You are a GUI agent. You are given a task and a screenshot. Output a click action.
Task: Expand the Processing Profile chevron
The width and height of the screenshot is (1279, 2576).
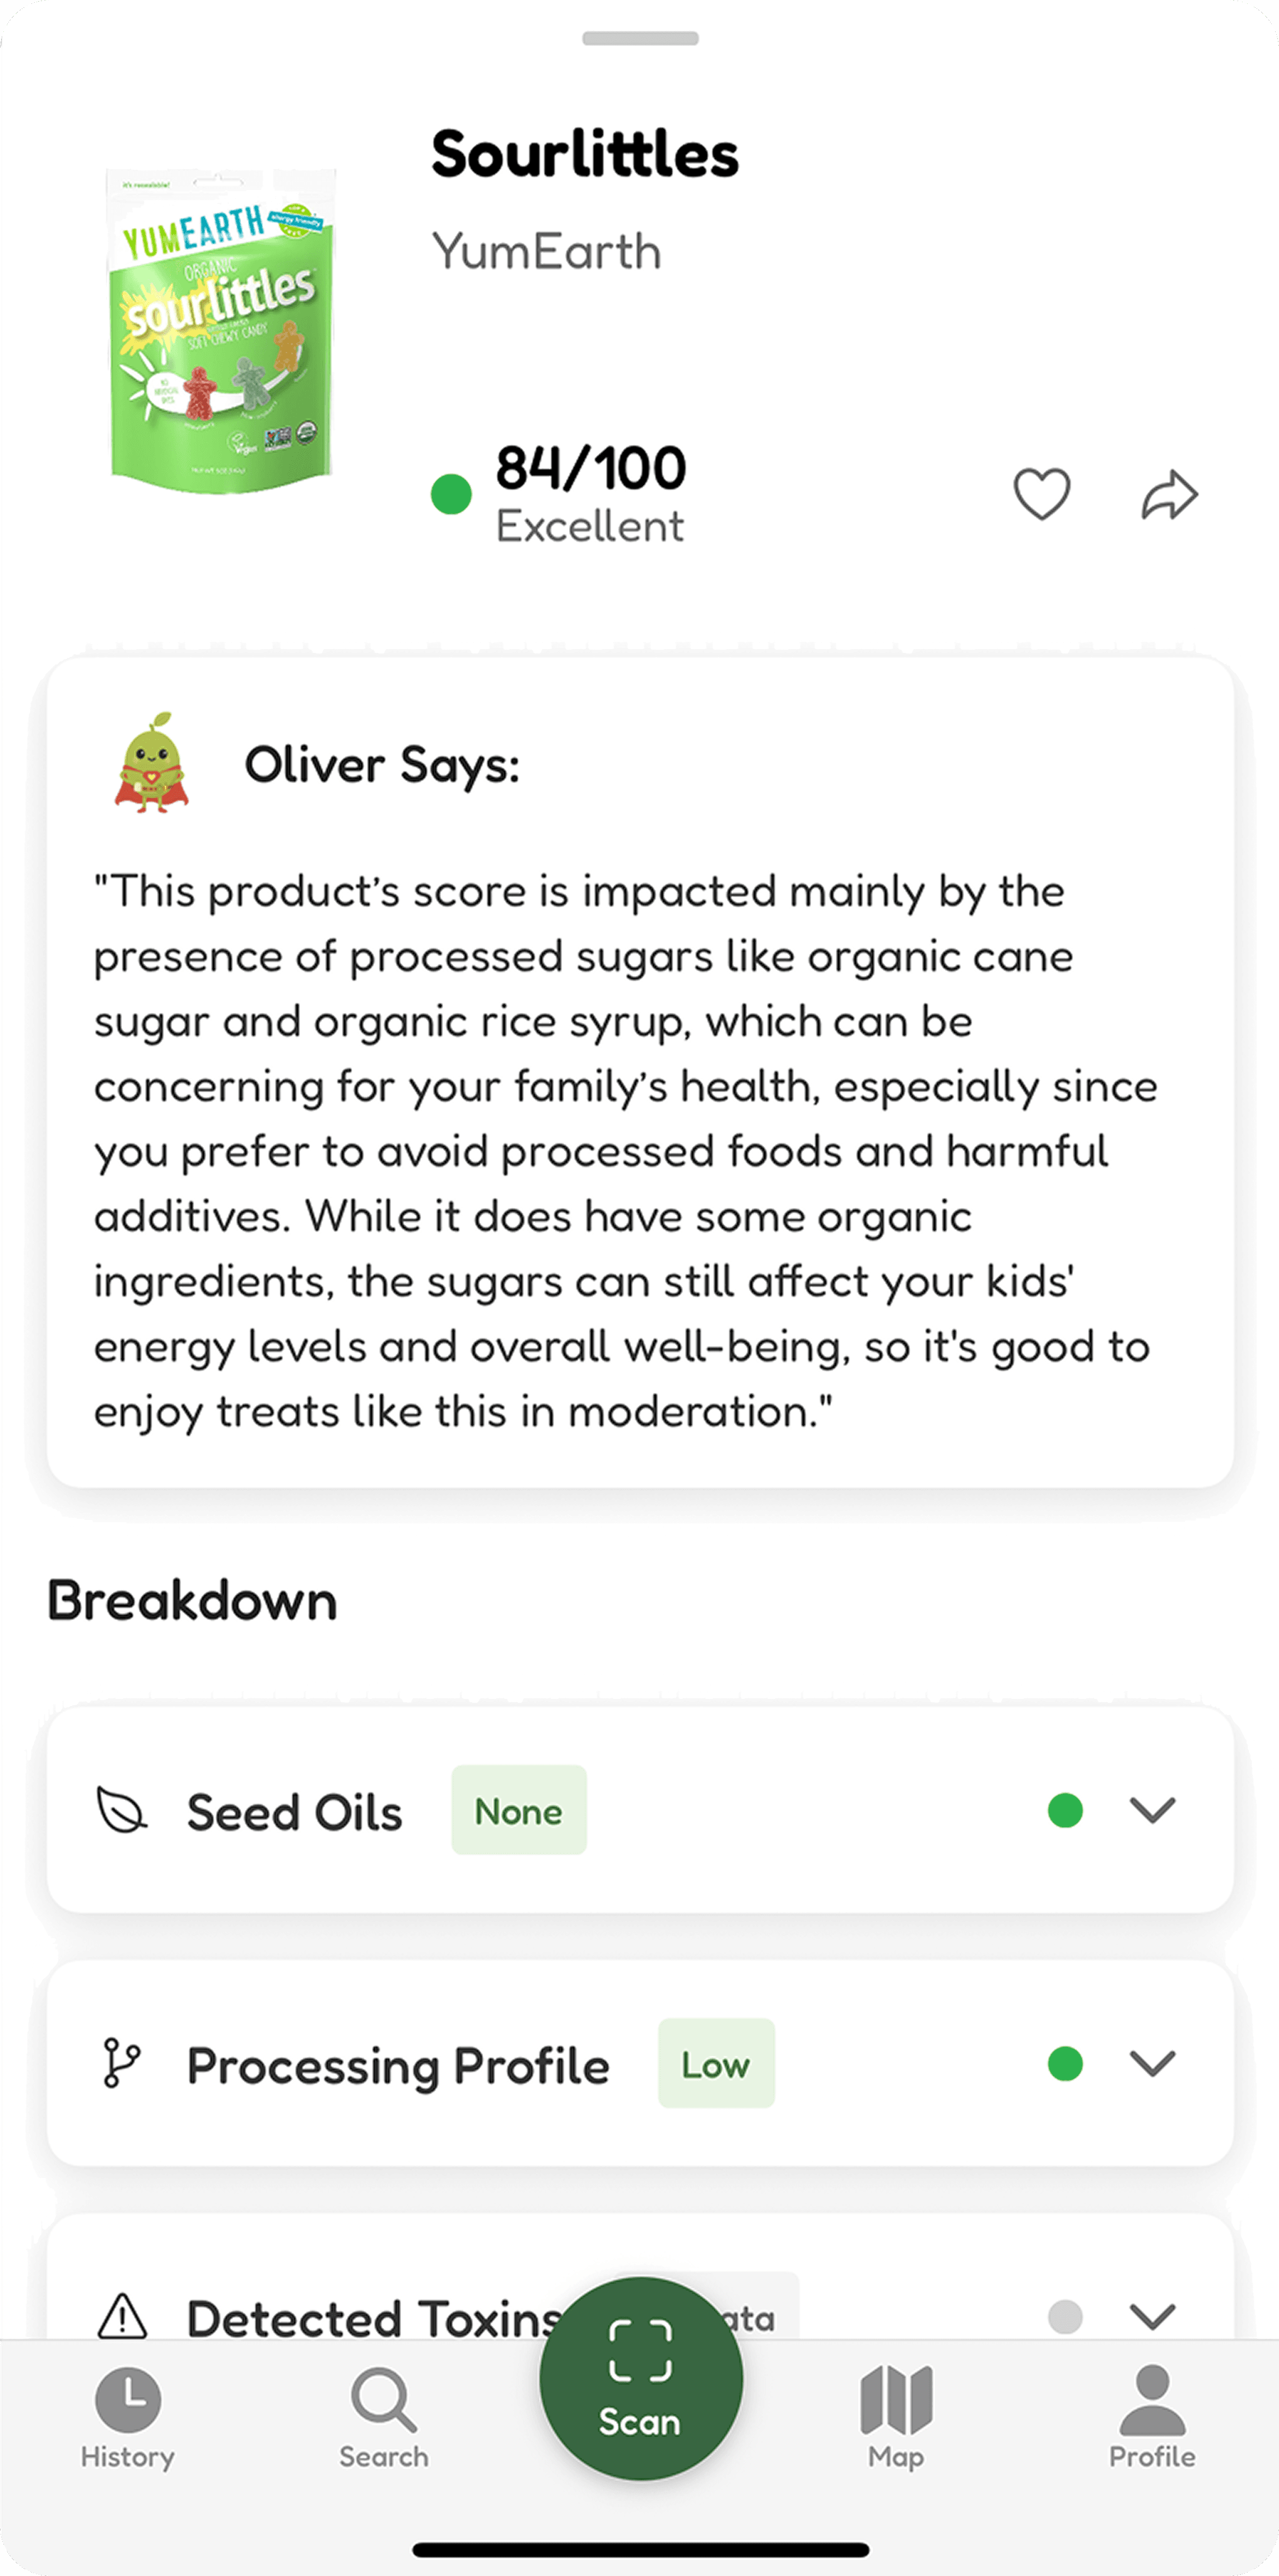(1152, 2063)
